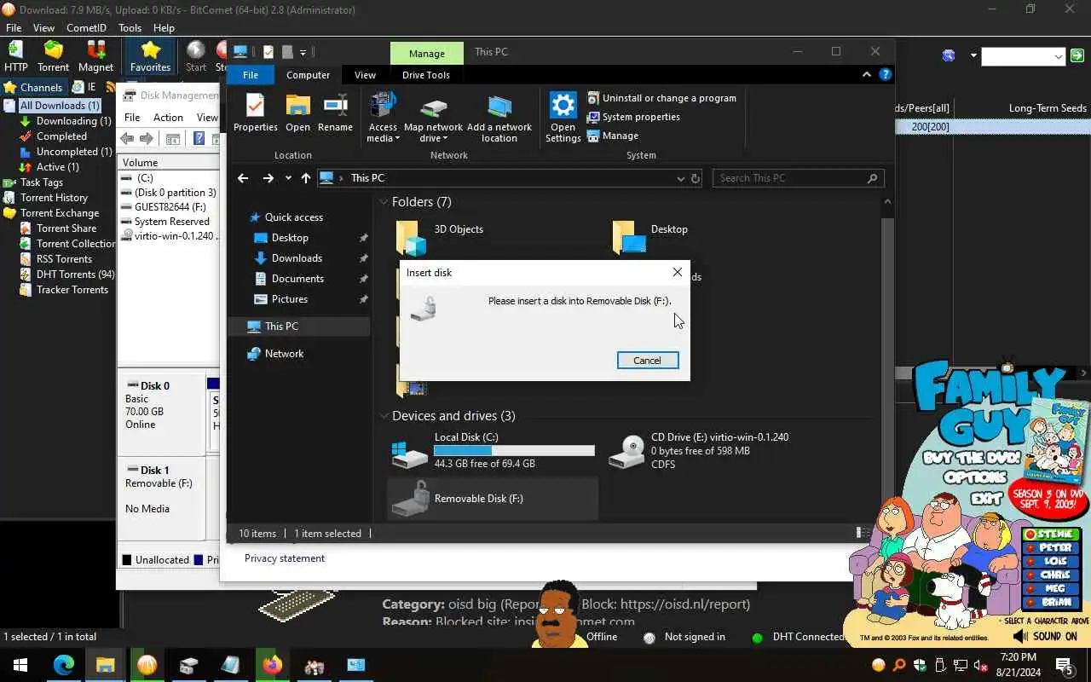Click the Windows Start button

pyautogui.click(x=20, y=665)
